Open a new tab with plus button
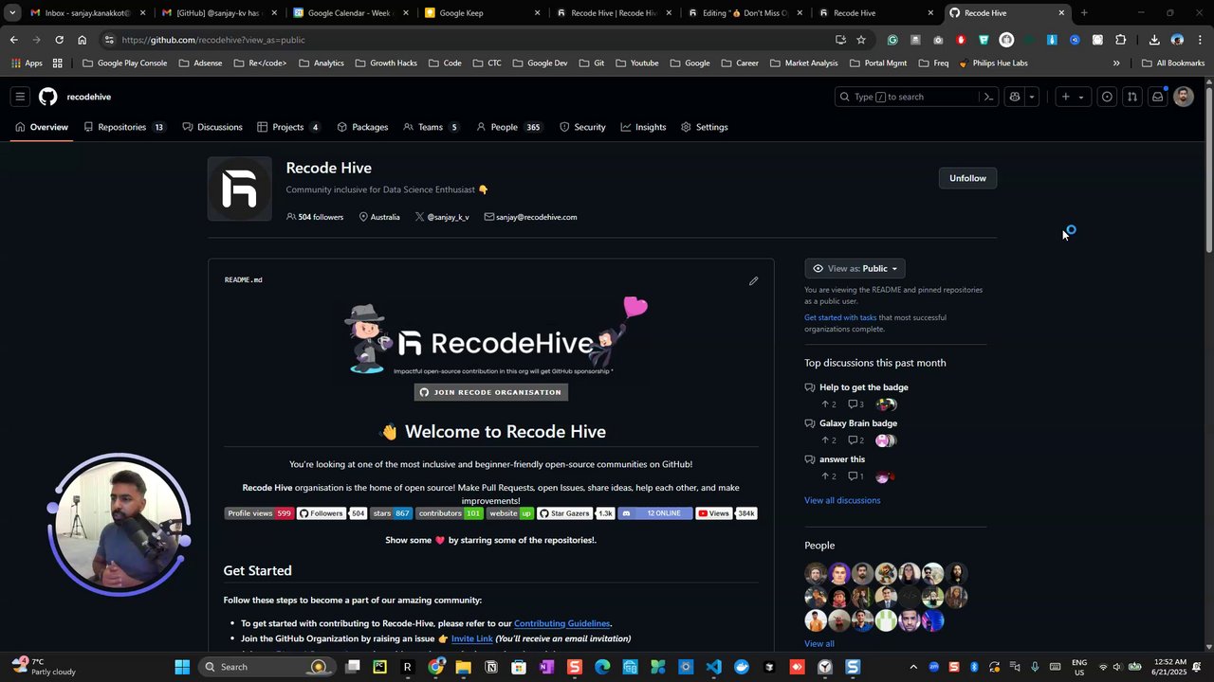Image resolution: width=1214 pixels, height=682 pixels. tap(1084, 13)
